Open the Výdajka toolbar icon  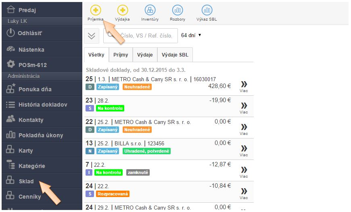coord(123,10)
